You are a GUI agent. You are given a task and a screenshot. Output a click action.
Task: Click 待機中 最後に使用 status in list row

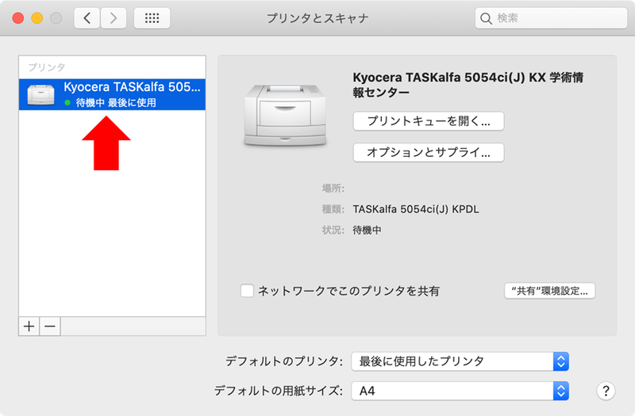pos(116,103)
